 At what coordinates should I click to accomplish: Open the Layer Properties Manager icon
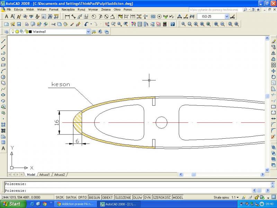(x=6, y=32)
